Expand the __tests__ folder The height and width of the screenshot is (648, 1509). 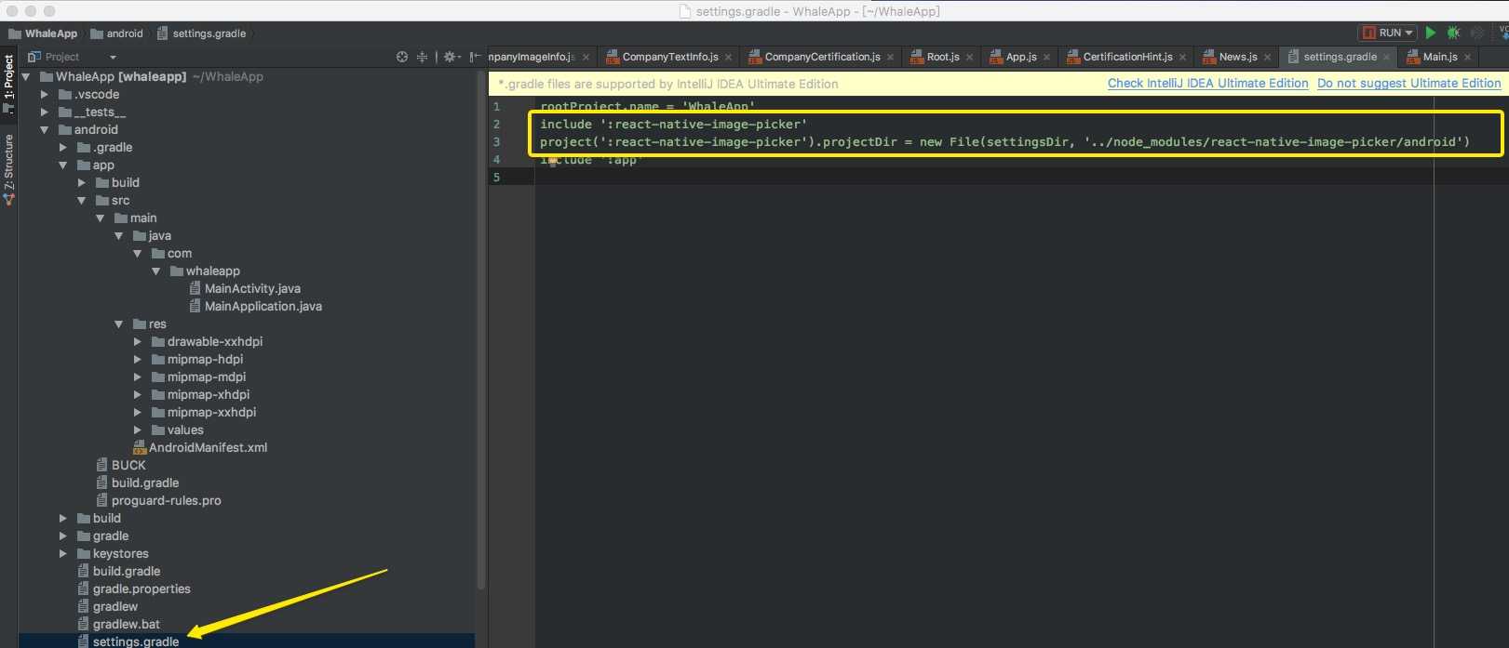44,112
